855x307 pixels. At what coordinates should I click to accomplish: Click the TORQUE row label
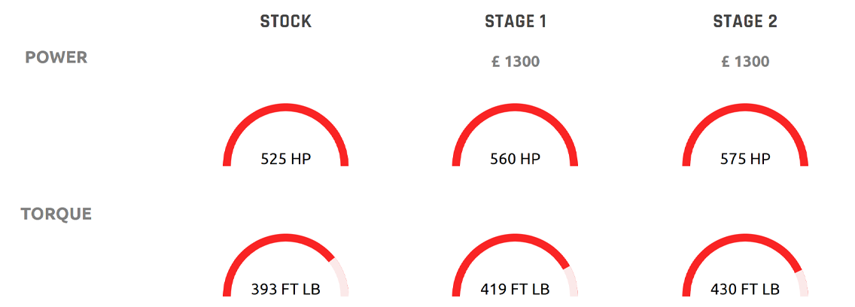pos(56,214)
